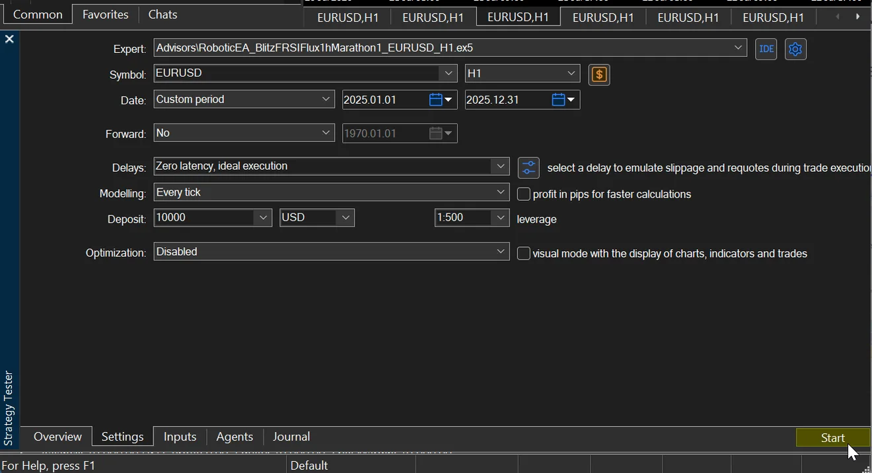Expand the Expert advisor dropdown

click(x=738, y=48)
